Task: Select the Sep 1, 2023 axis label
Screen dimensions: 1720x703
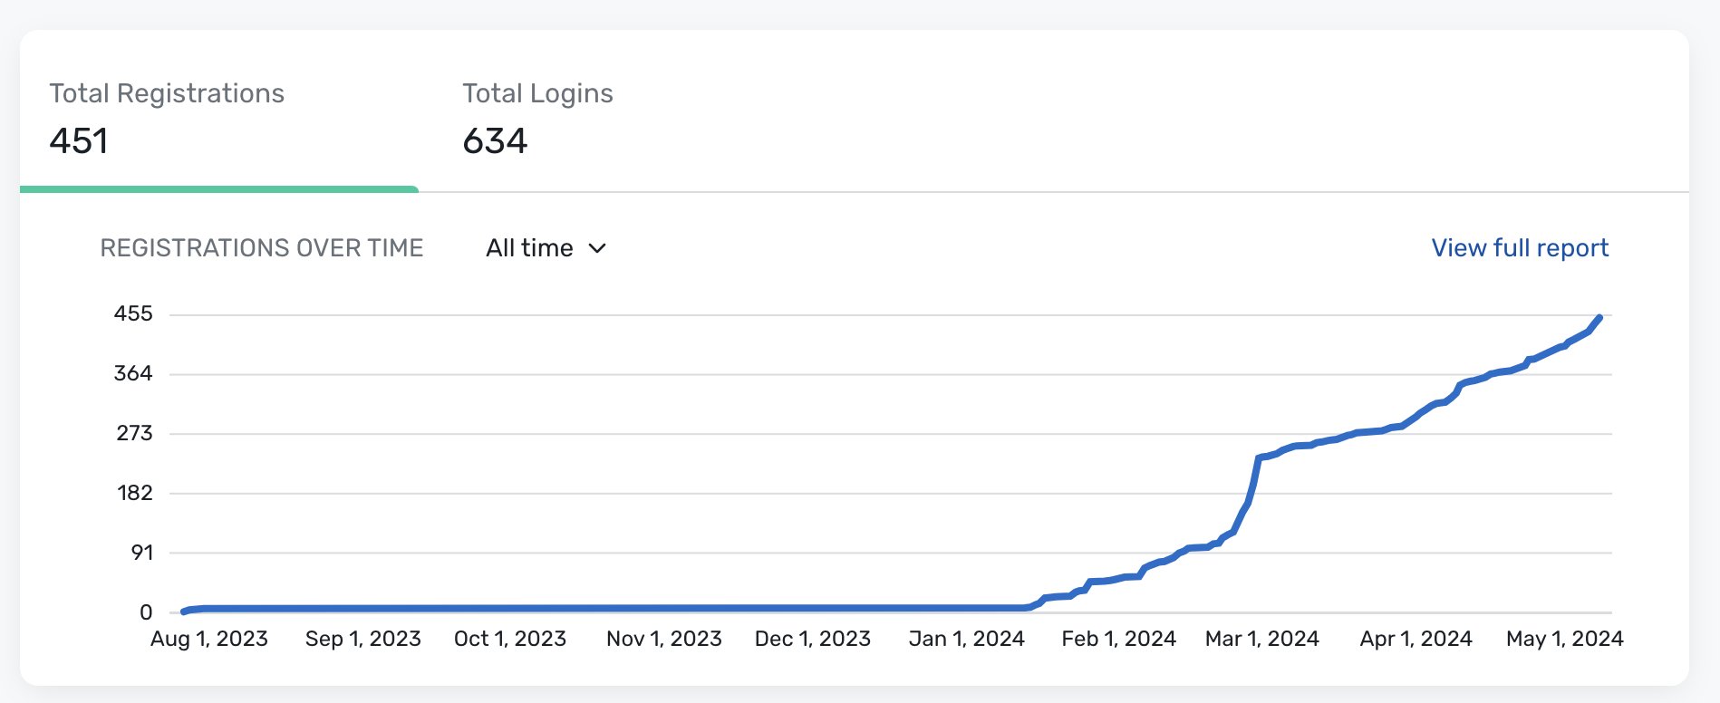Action: coord(362,639)
